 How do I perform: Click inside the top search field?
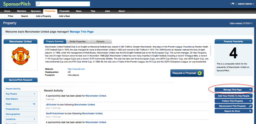click(x=63, y=4)
